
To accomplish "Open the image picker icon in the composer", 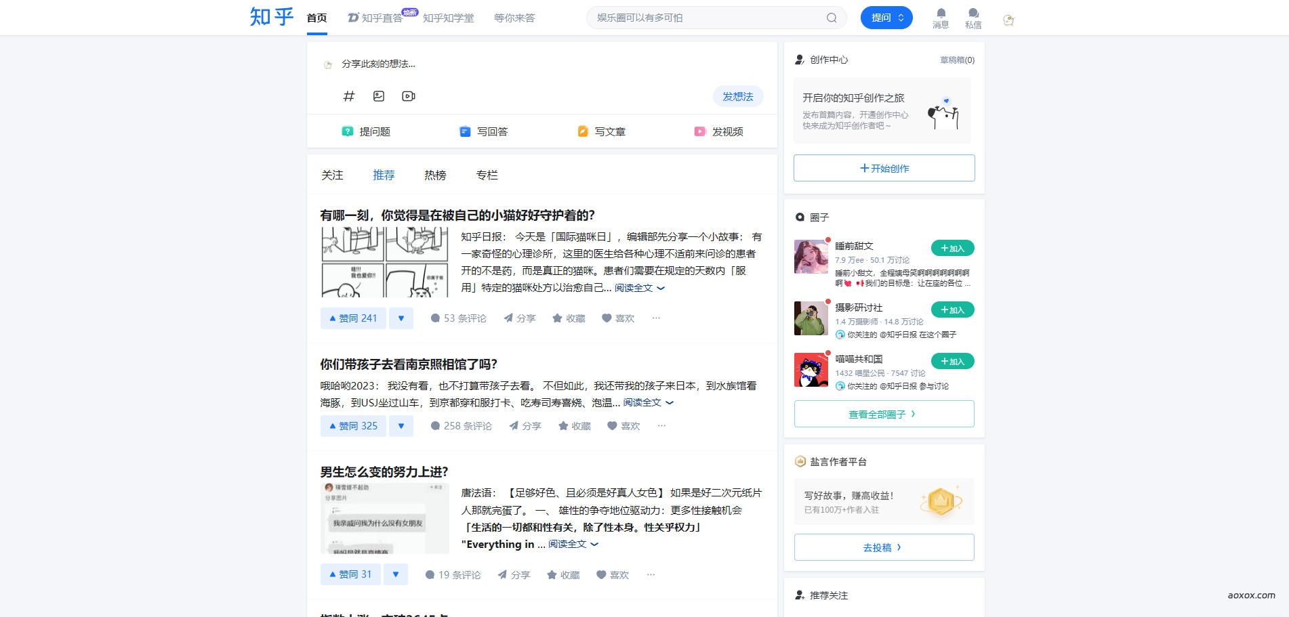I will tap(378, 96).
